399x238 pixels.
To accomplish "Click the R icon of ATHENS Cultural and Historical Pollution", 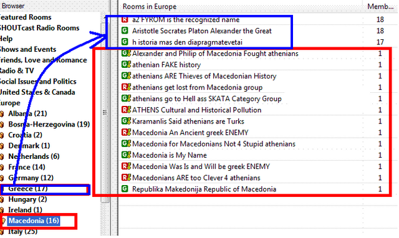I will pyautogui.click(x=126, y=110).
